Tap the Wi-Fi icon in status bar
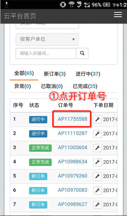The image size is (127, 216). pos(72,5)
